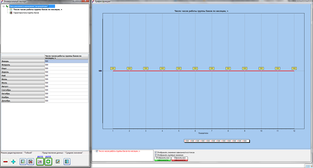313x168 pixels.
Task: Click the yellow 500 label at point 12
Action: pos(294,68)
